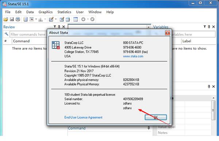219x141 pixels.
Task: Click the Save floppy disk icon
Action: coord(12,19)
